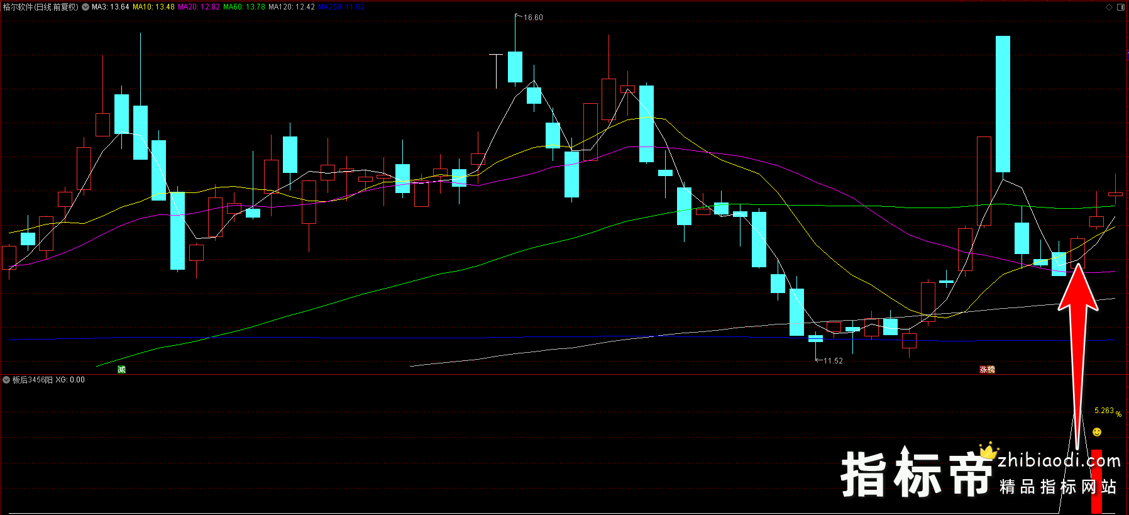Click the magenta MA20: 12.82 label
This screenshot has width=1129, height=515.
pos(199,7)
